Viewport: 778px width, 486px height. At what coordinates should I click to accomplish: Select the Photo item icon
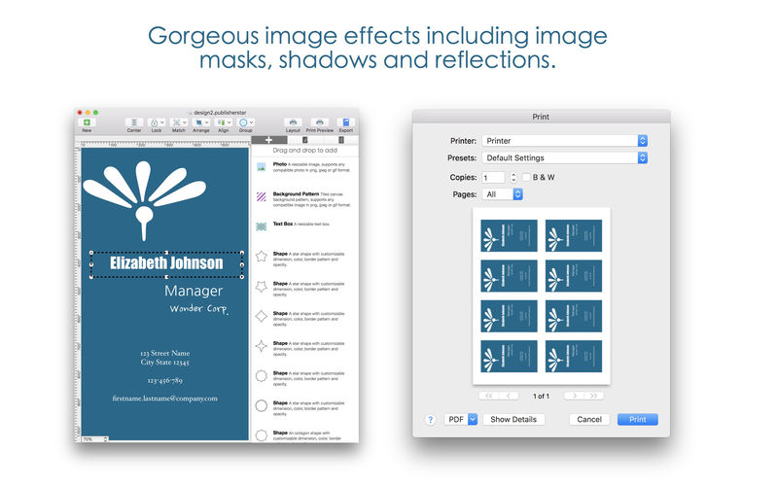[x=261, y=167]
